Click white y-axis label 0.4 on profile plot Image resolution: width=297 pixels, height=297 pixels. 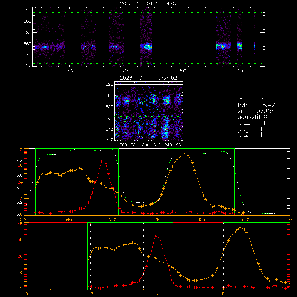click(x=20, y=189)
